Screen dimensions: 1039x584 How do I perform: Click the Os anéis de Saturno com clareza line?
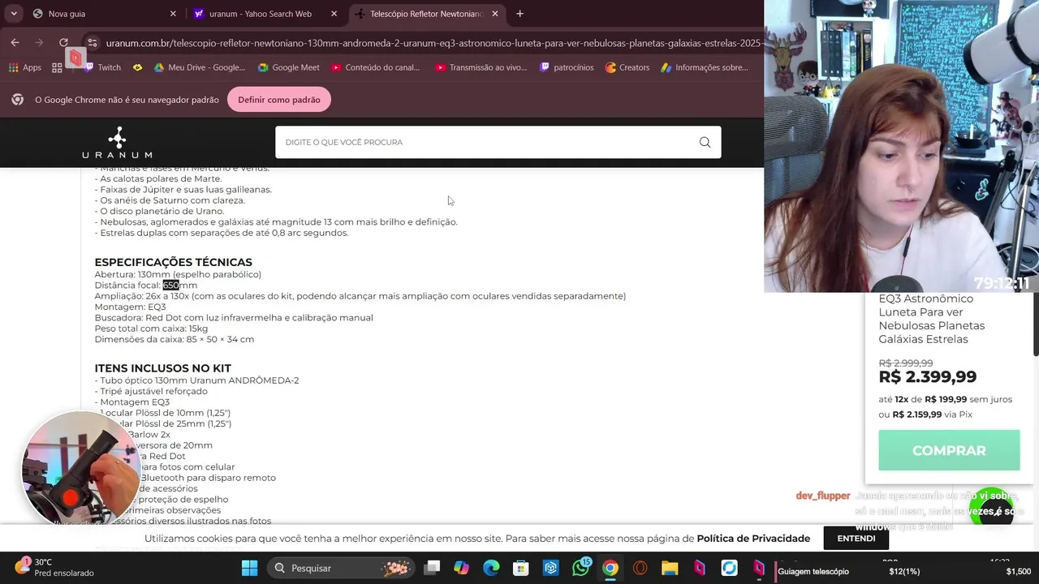170,200
